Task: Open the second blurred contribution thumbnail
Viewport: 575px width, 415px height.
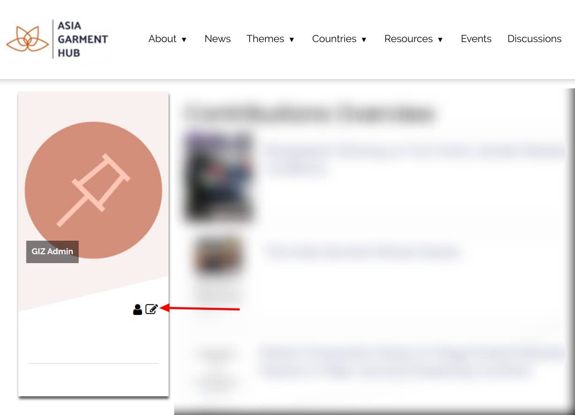Action: tap(219, 255)
